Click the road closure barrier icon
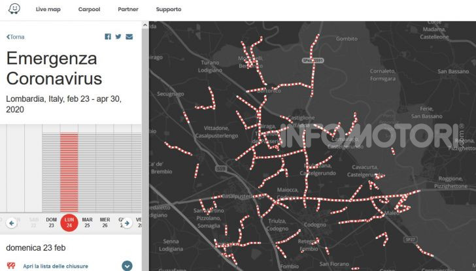 (11, 266)
